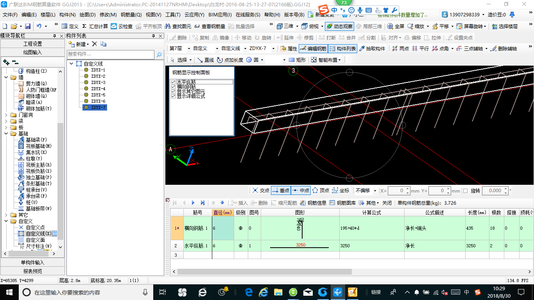
Task: Open 在线服务(S) menu
Action: coord(248,15)
